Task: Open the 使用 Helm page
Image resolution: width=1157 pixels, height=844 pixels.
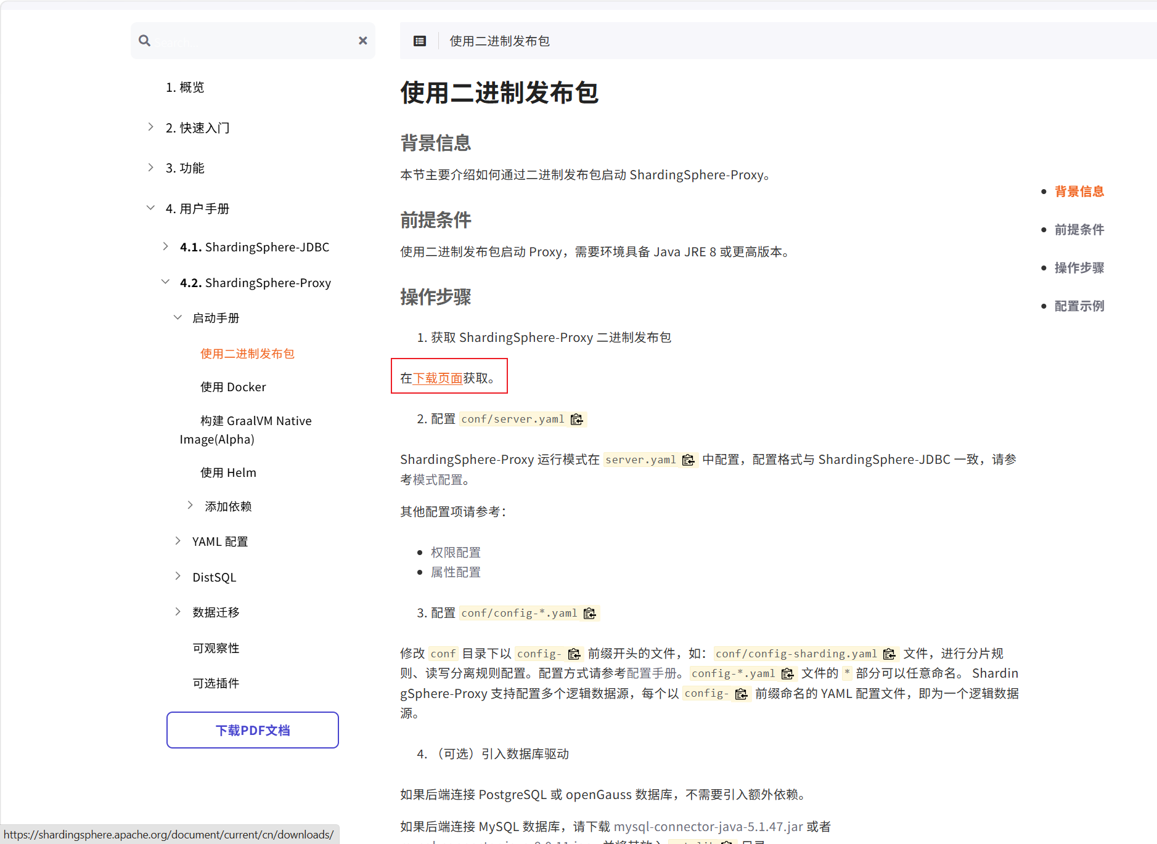Action: tap(228, 473)
